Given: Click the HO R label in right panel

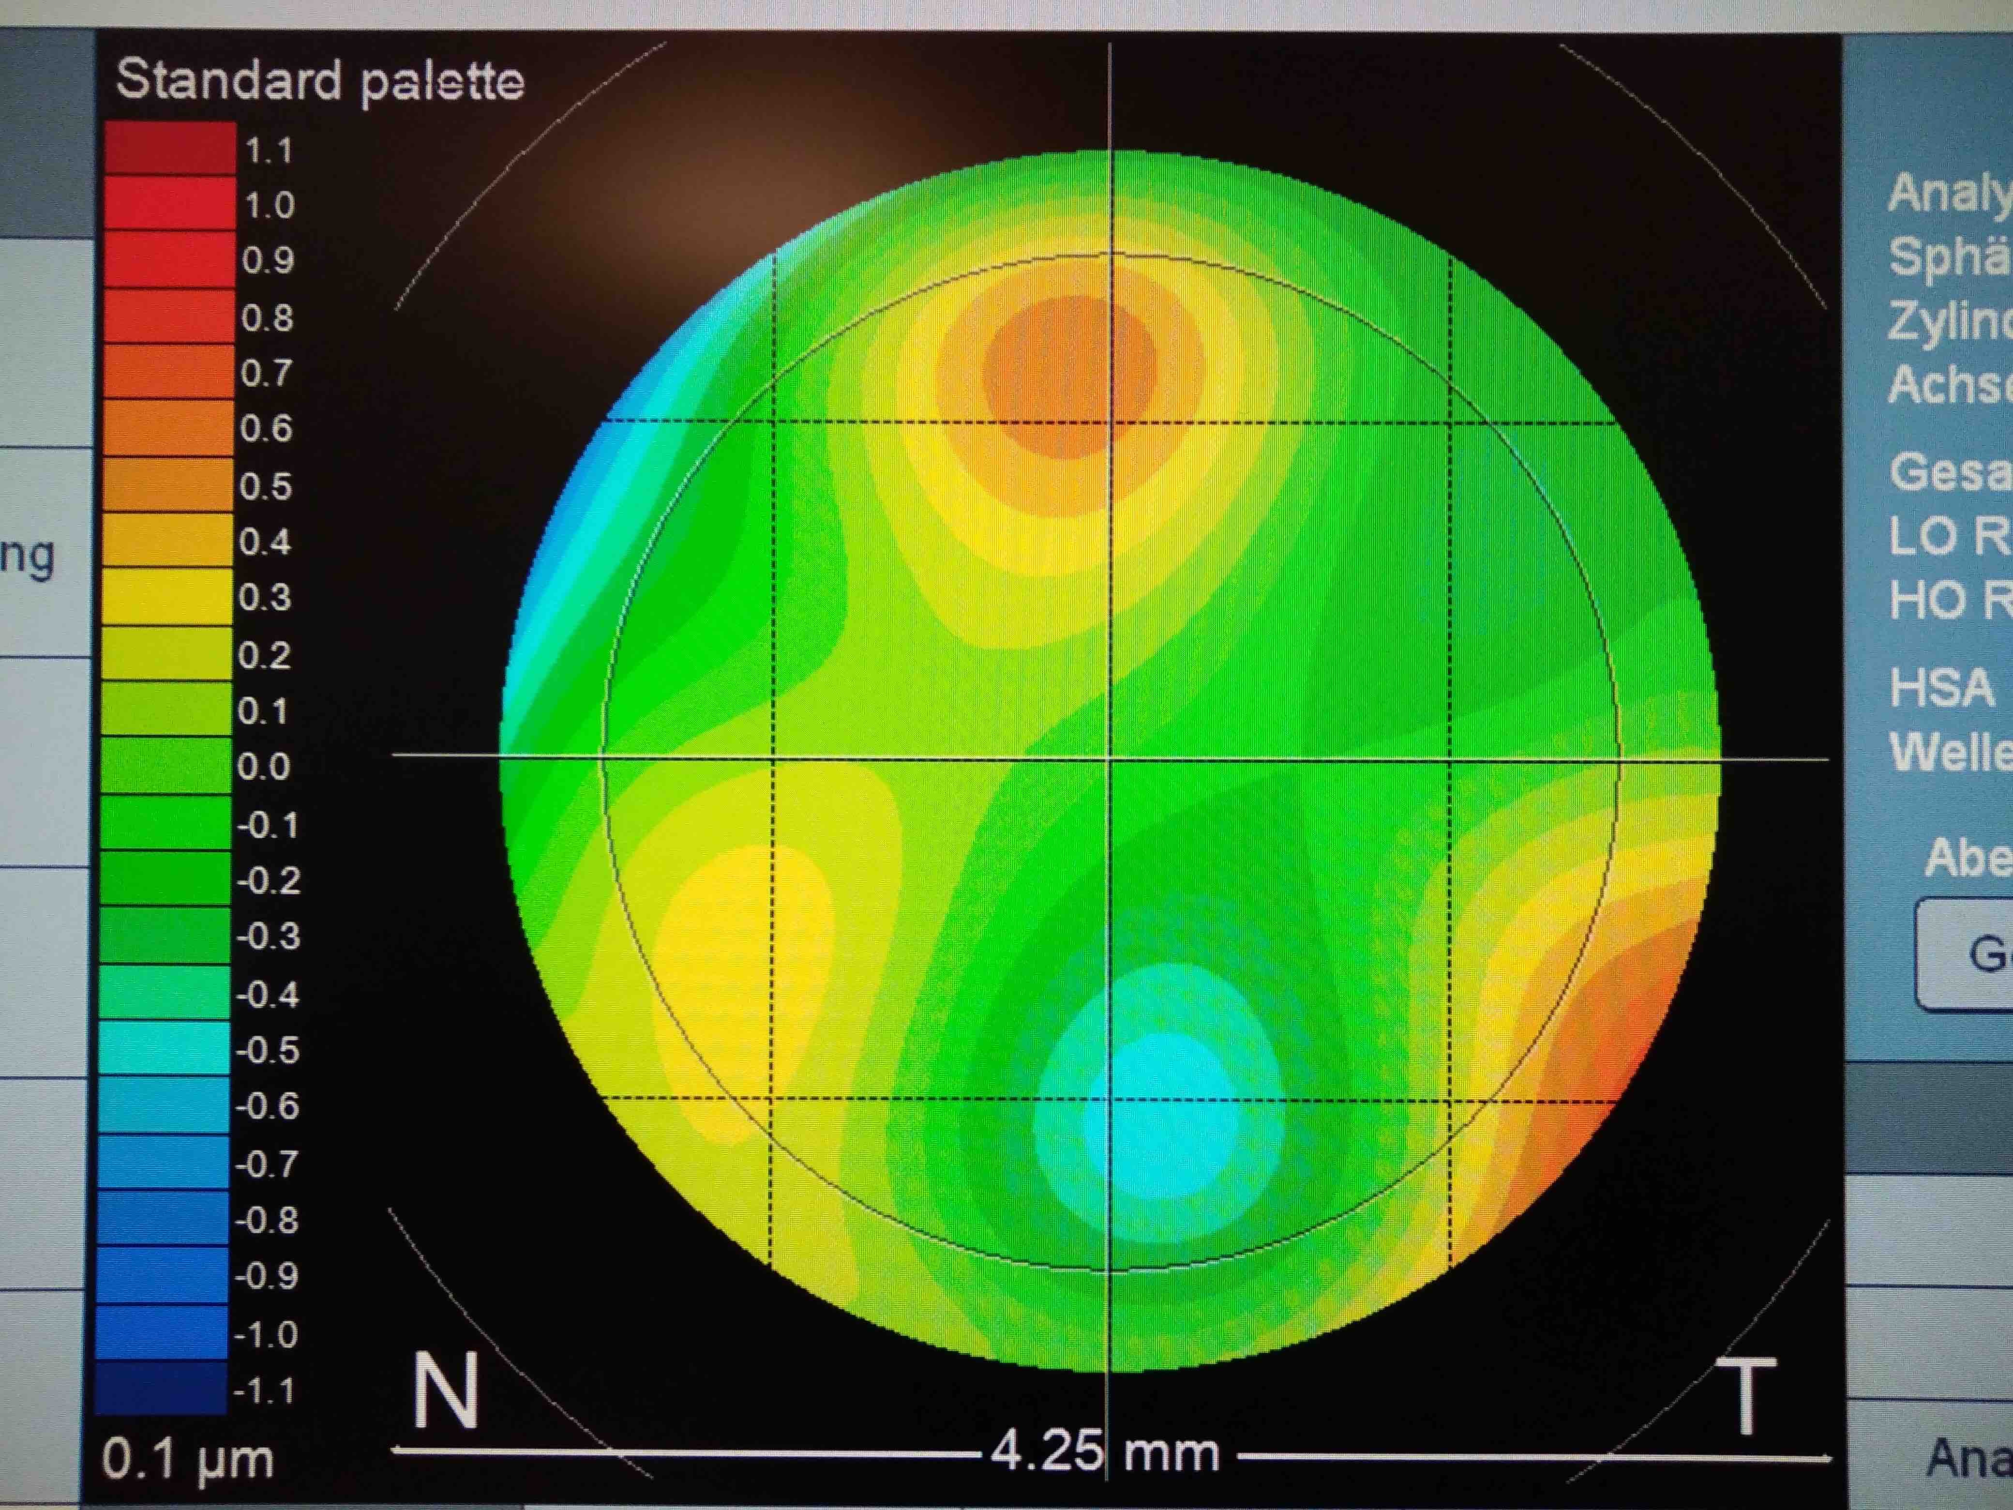Looking at the screenshot, I should point(1948,601).
